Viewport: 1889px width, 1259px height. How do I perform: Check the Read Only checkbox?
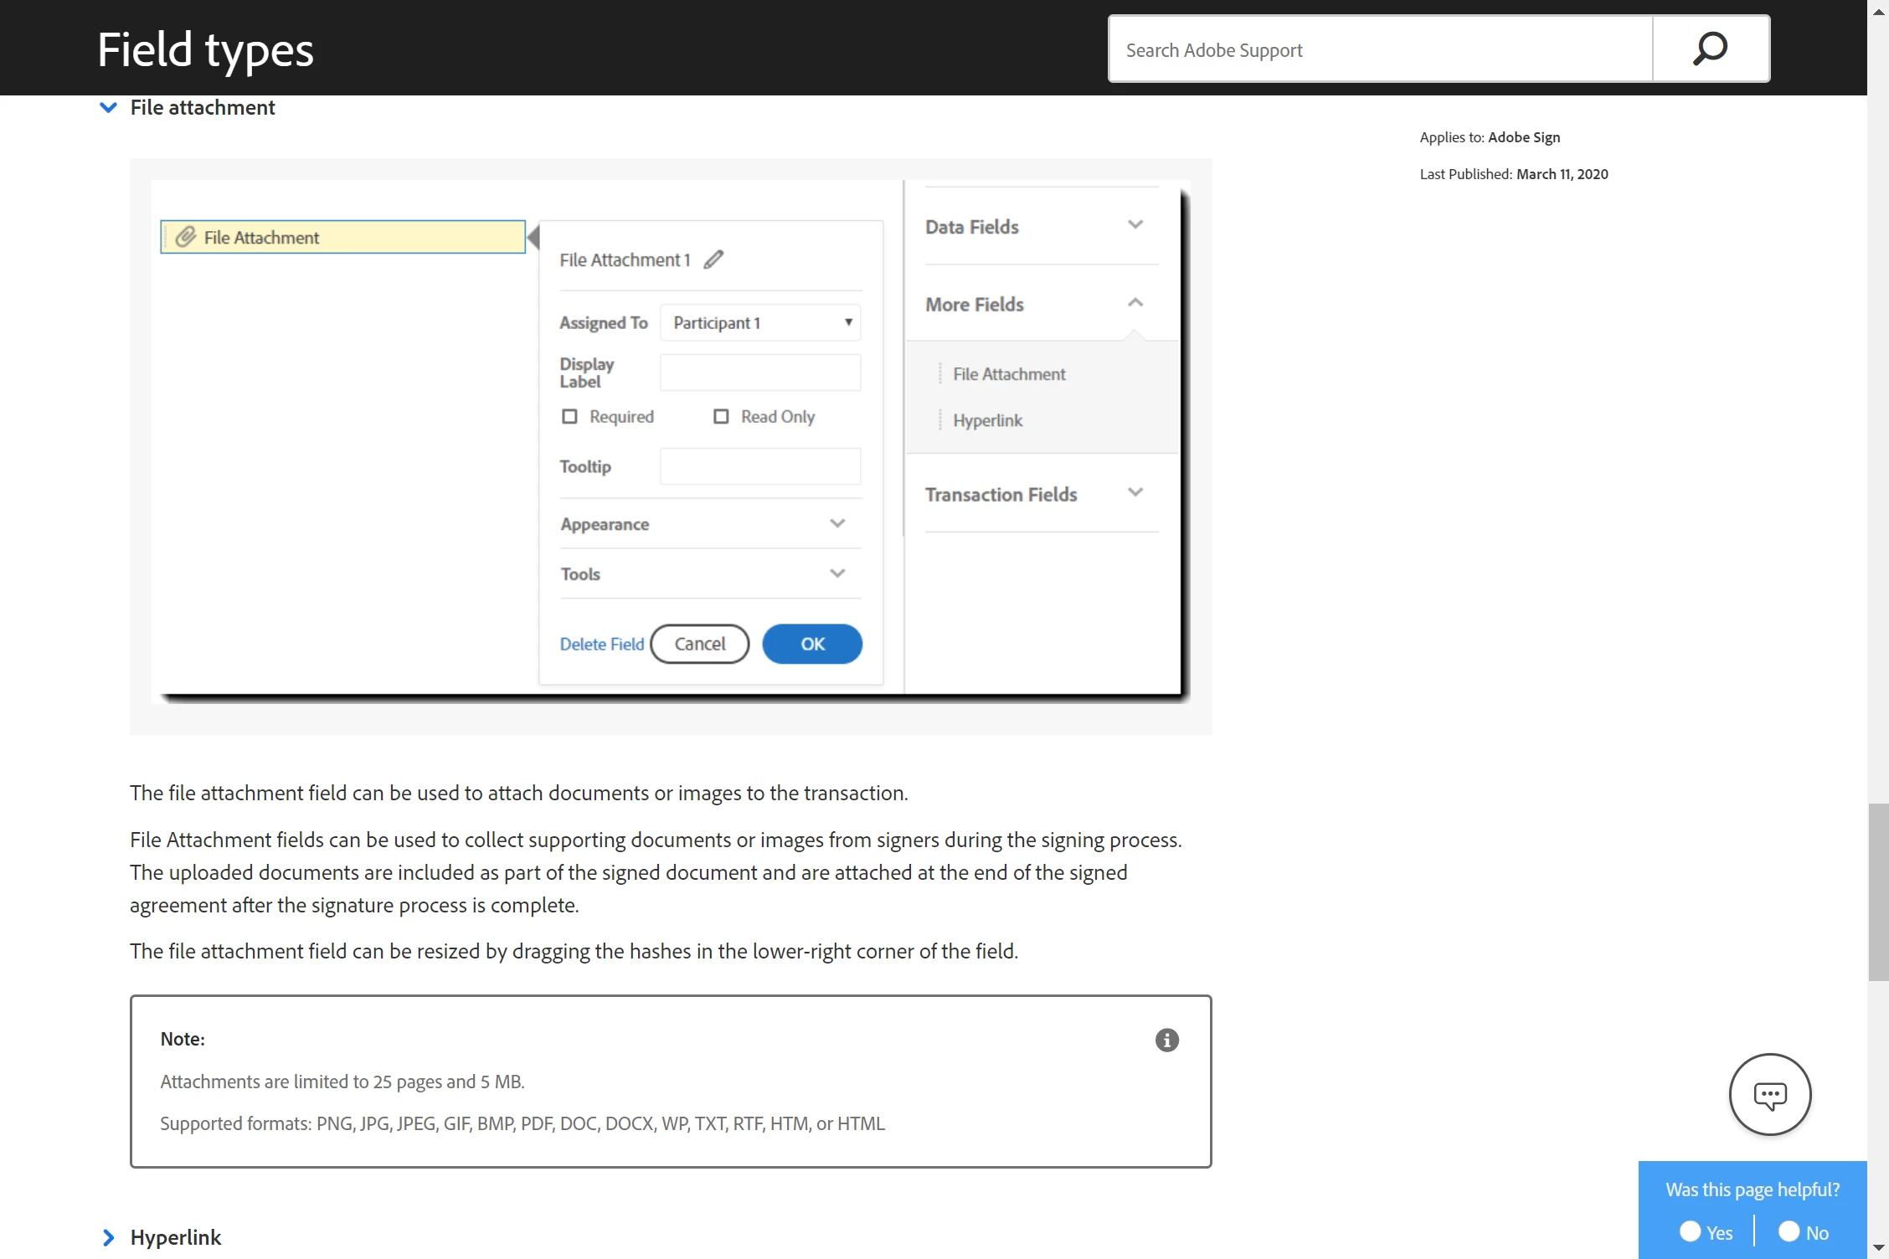tap(721, 416)
